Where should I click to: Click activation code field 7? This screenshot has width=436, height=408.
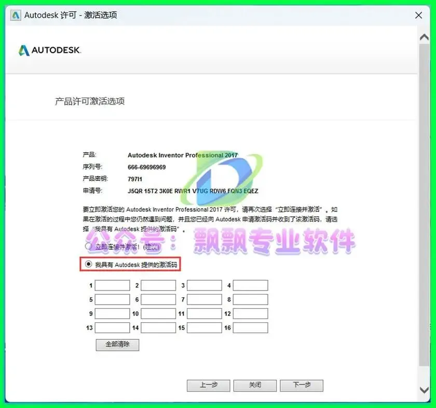point(205,299)
